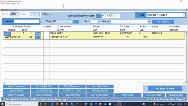Open the Store lookup ellipsis button
Screen dimensions: 188x106
coord(76,21)
